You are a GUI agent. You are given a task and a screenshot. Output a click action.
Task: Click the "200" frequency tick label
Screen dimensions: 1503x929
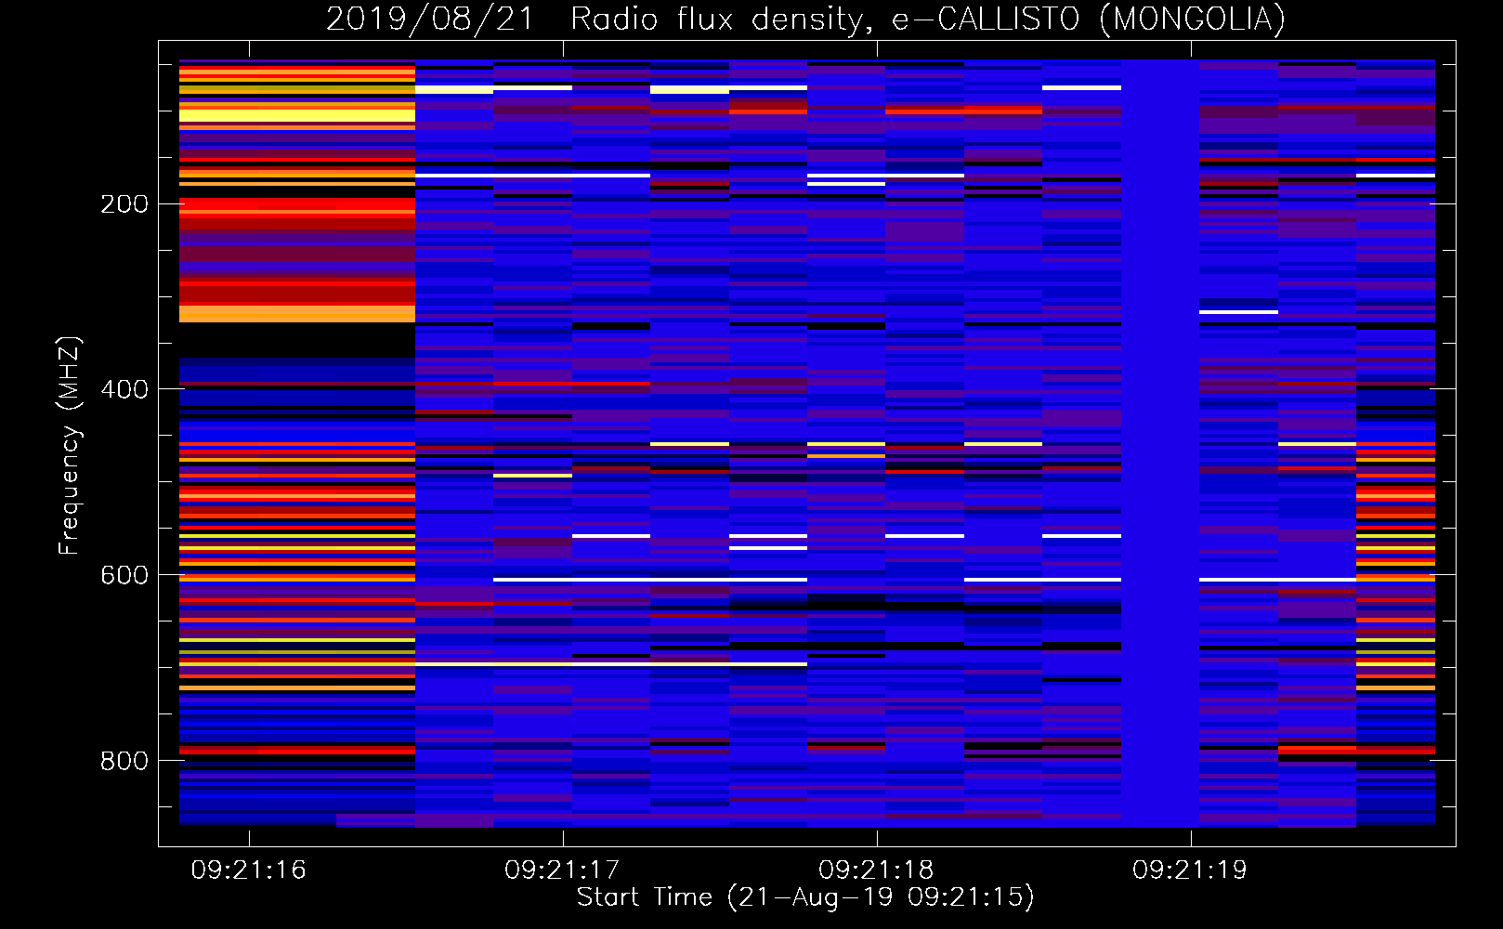pyautogui.click(x=124, y=203)
